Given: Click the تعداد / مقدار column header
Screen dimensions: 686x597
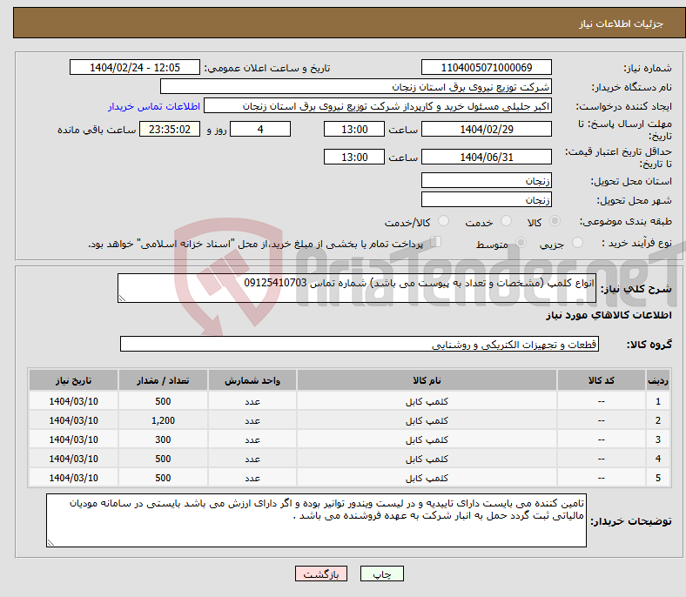Looking at the screenshot, I should coord(163,380).
